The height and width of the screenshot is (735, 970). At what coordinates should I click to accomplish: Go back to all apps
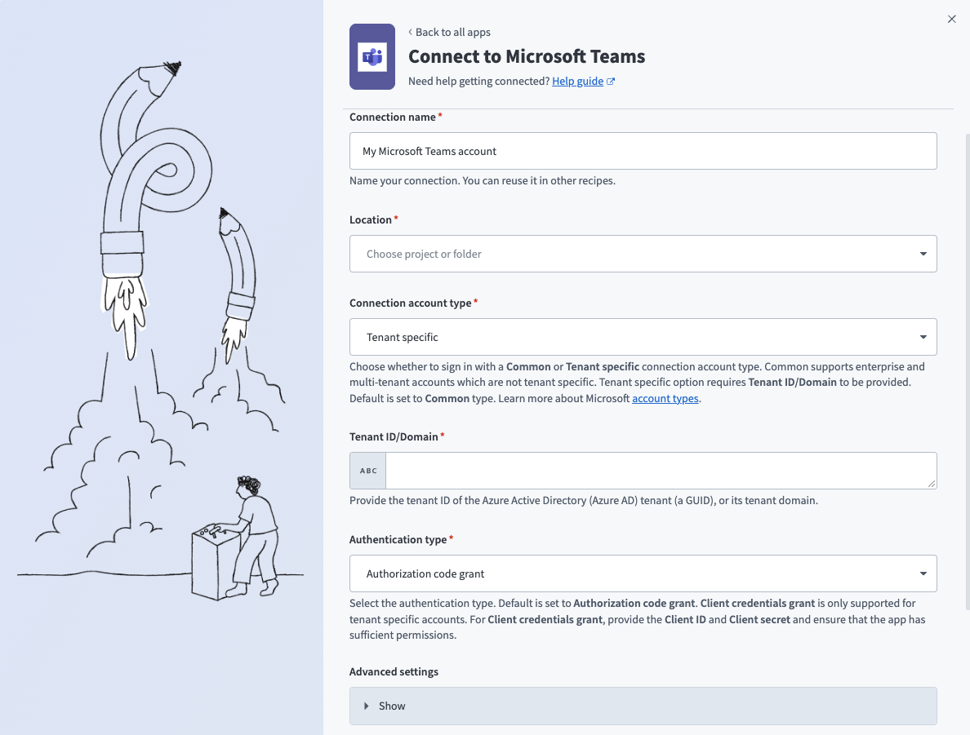pos(450,32)
